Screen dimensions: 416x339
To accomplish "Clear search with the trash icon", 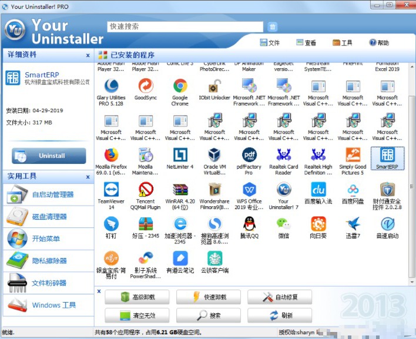I will click(272, 26).
